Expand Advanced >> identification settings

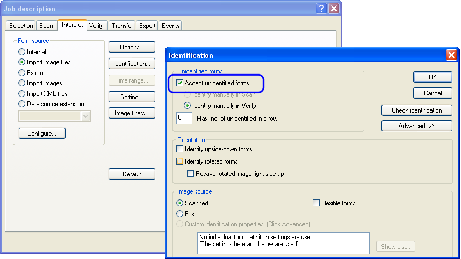tap(416, 126)
